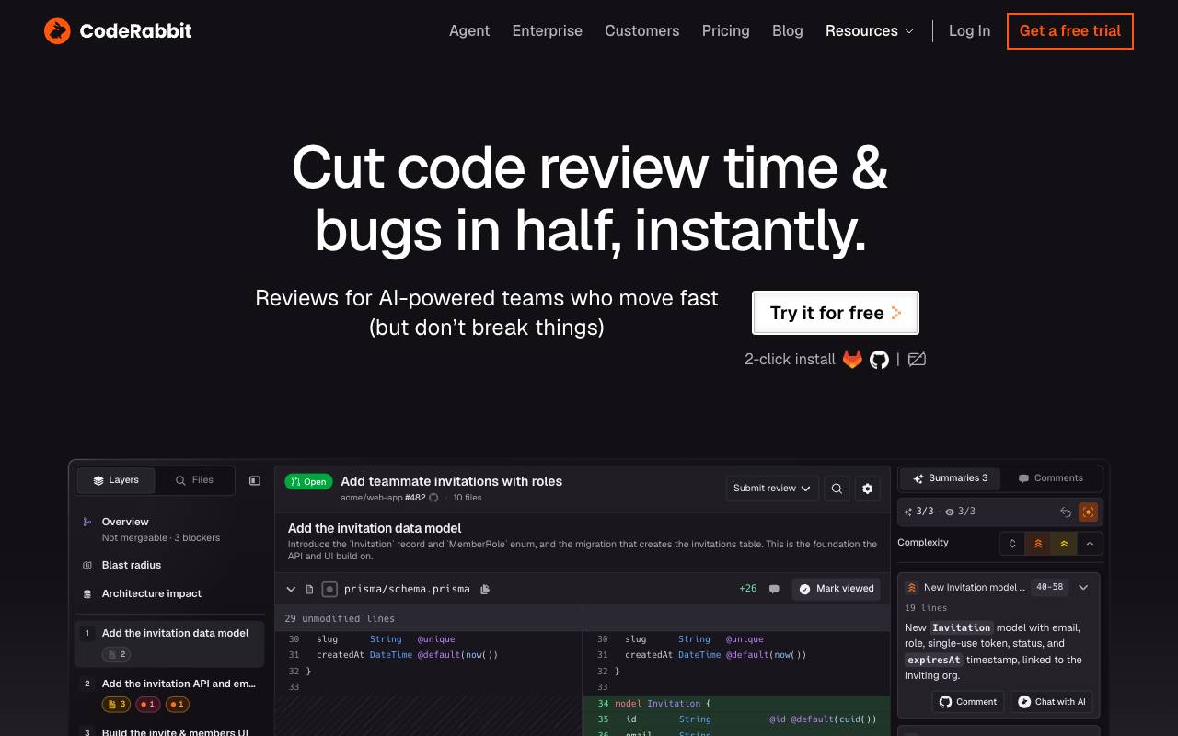The height and width of the screenshot is (736, 1178).
Task: Click the orange focus icon in summaries bar
Action: [x=1088, y=512]
